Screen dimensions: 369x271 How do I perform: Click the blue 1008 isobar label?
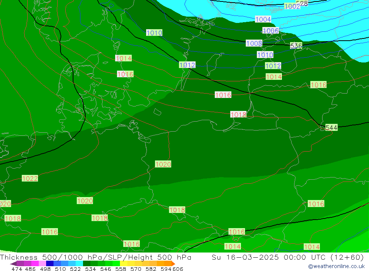254,43
